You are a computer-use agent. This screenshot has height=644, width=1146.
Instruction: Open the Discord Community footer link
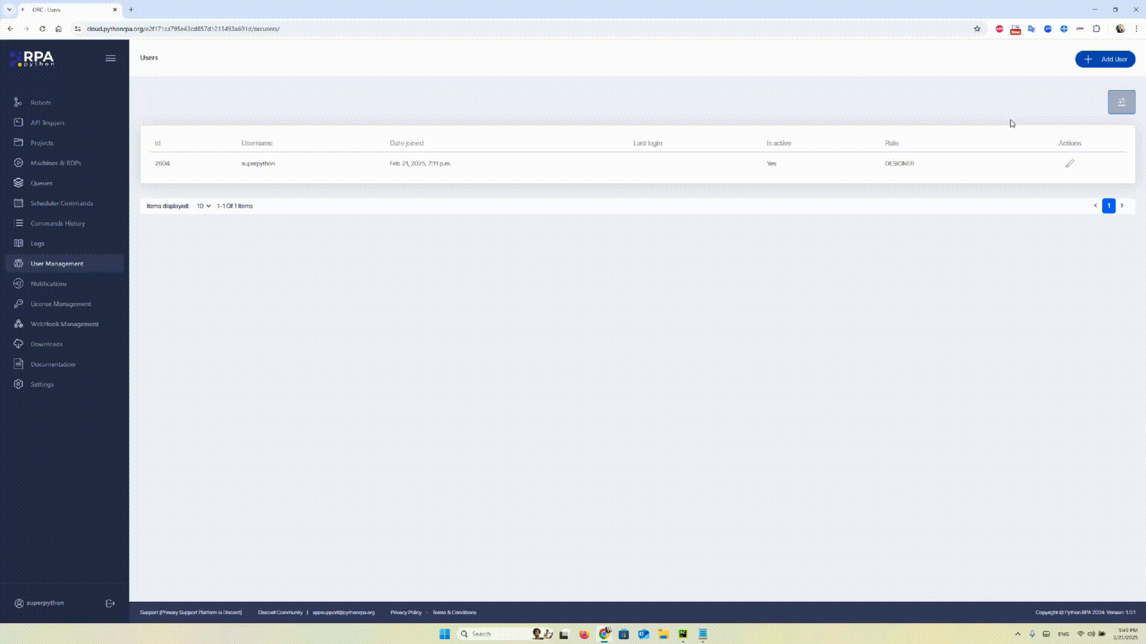280,612
